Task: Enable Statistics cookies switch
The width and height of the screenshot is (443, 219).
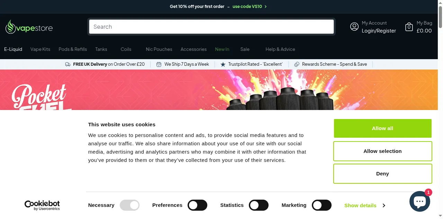Action: [x=259, y=205]
